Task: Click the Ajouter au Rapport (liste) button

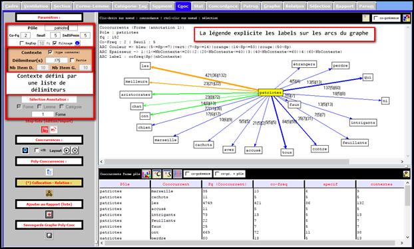Action: pos(49,204)
